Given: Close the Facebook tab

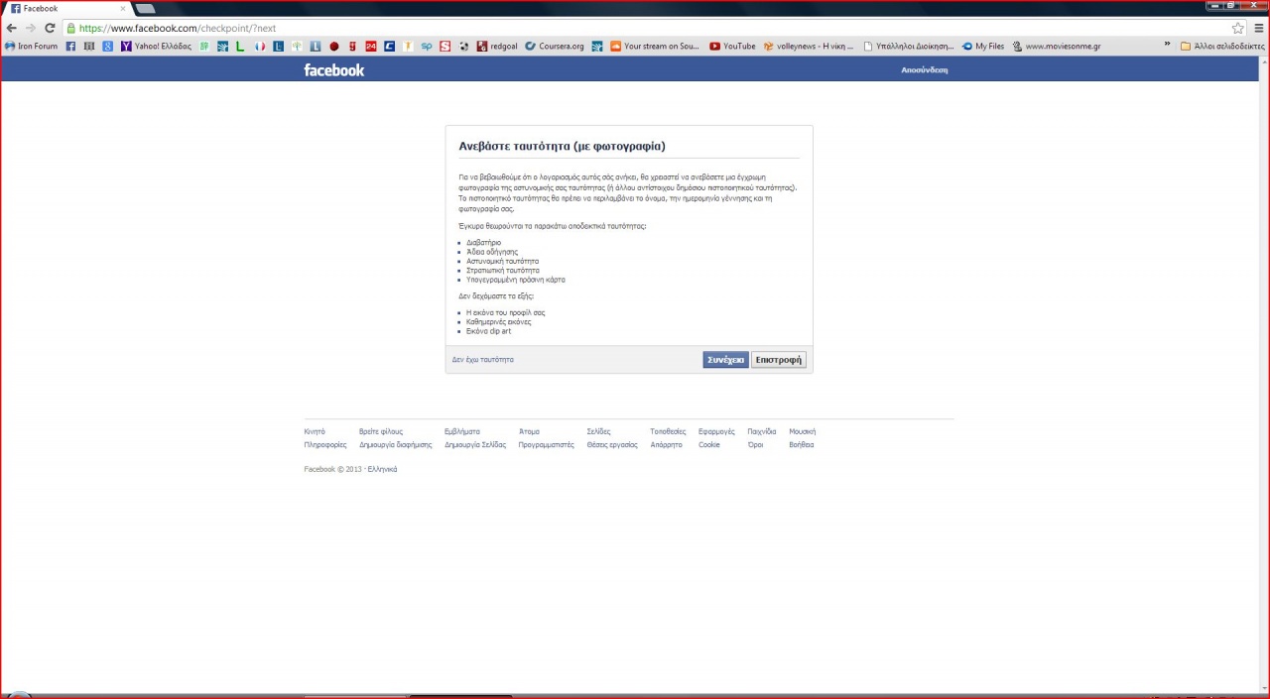Looking at the screenshot, I should 123,9.
